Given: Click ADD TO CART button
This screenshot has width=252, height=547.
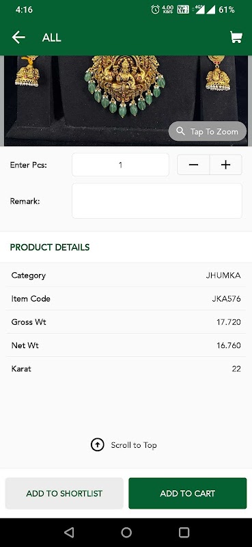Looking at the screenshot, I should [188, 493].
